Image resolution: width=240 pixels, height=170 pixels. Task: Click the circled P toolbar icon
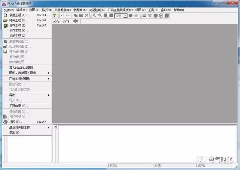tap(161, 15)
